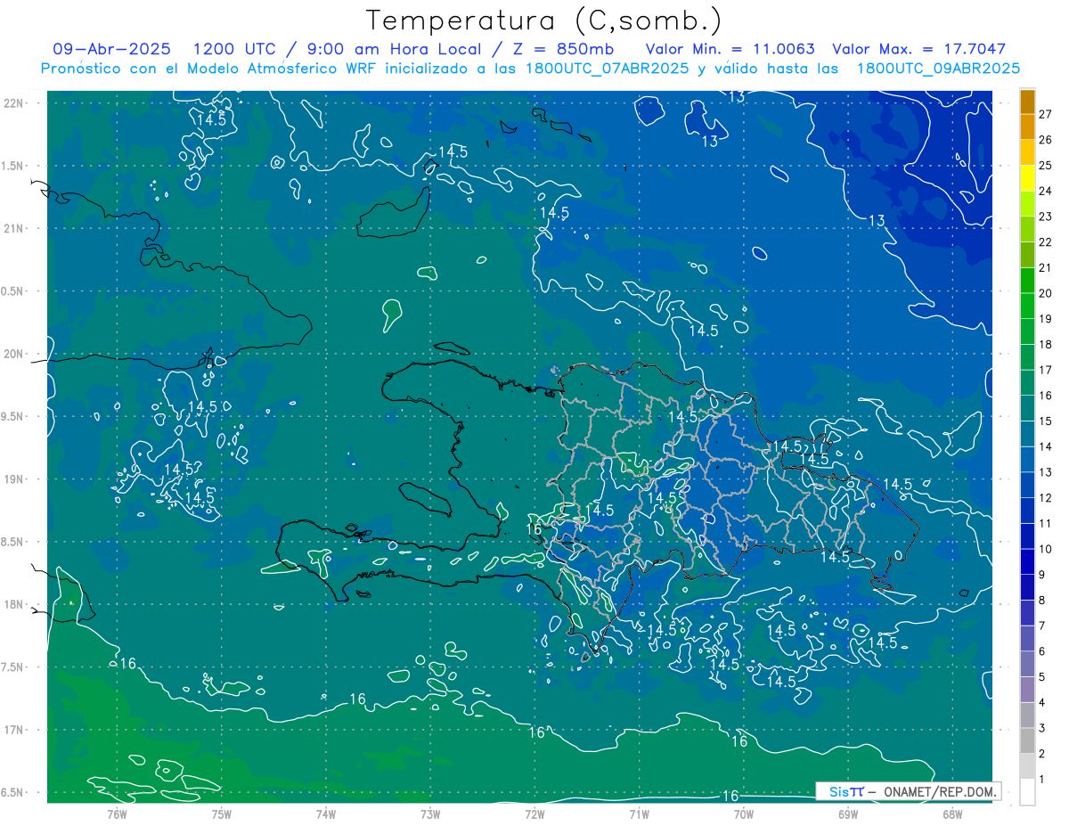
Task: Click legend value '11' on color scale
Action: point(1047,523)
